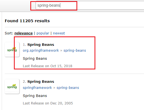Click Last Release on Dec 20, 2005 text
144x110 pixels.
point(48,103)
